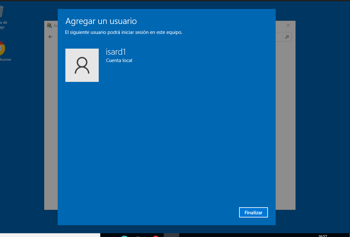Click the Chrome shortcut text label
This screenshot has width=350, height=237.
5,59
